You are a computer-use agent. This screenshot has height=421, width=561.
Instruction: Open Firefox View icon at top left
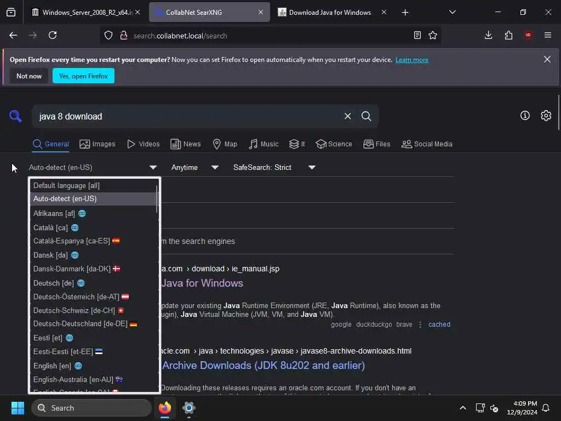(11, 13)
